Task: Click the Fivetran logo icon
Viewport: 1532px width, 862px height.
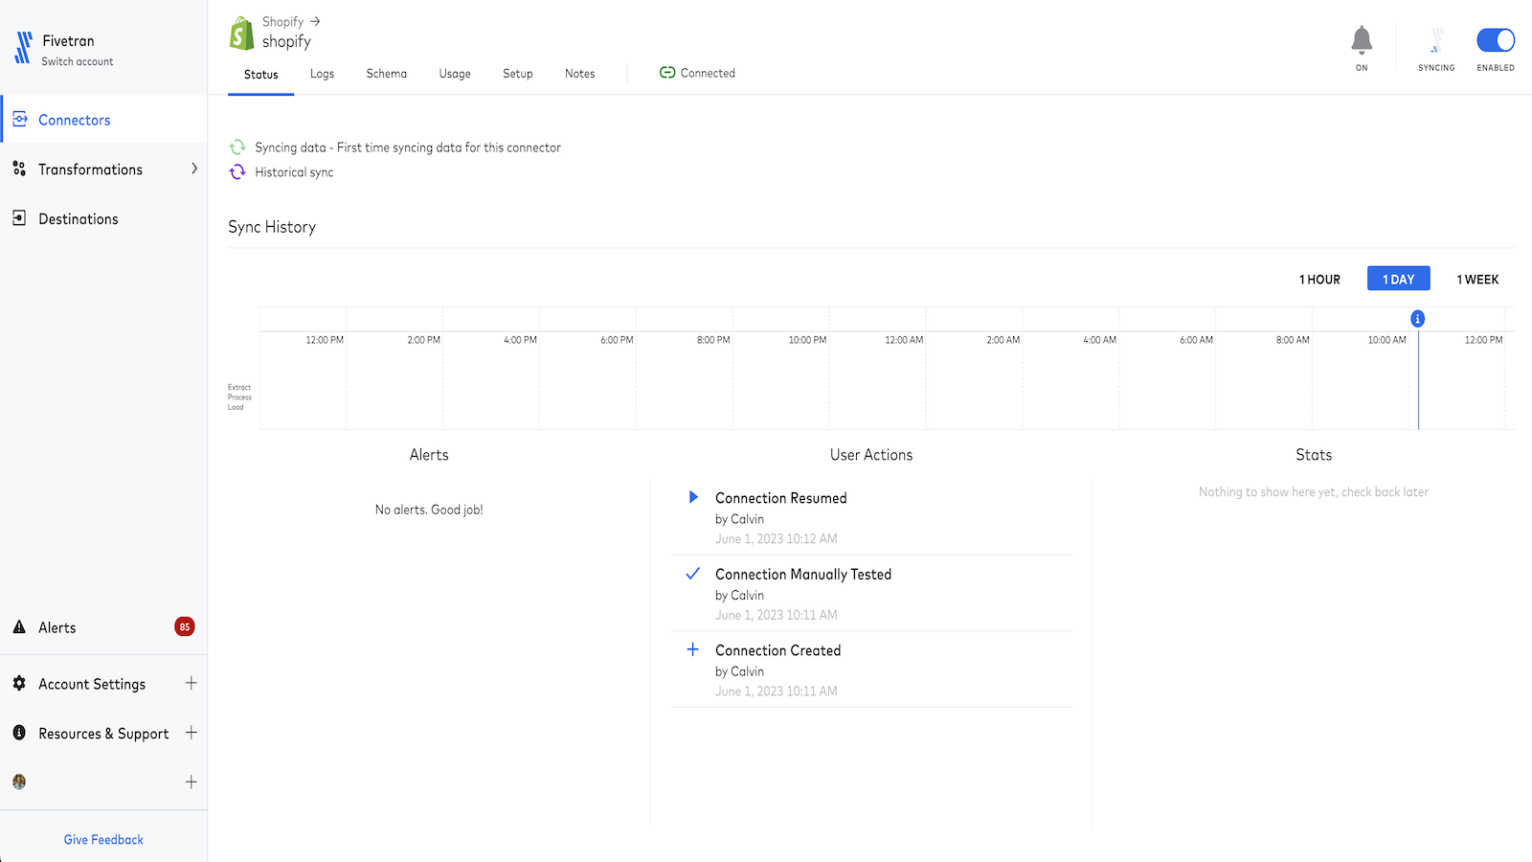Action: [24, 48]
